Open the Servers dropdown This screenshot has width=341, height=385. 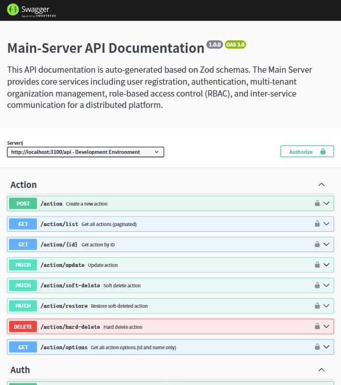point(85,152)
